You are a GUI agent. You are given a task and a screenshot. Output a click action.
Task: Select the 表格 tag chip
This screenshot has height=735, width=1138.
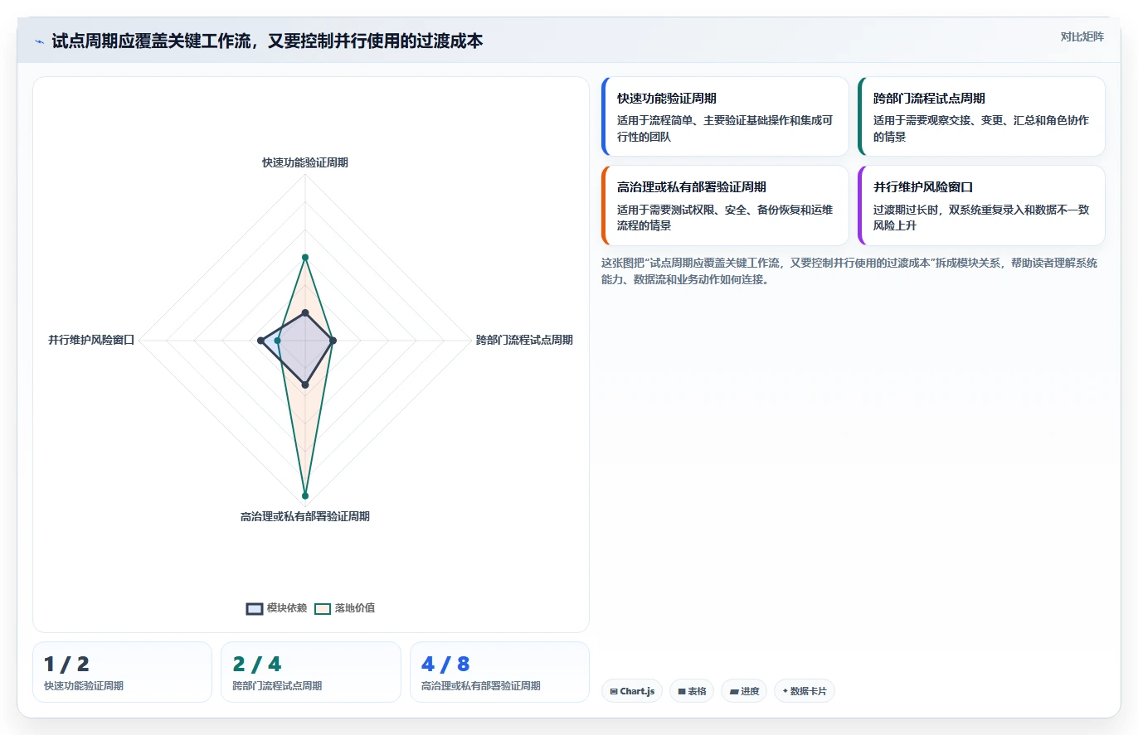[692, 691]
